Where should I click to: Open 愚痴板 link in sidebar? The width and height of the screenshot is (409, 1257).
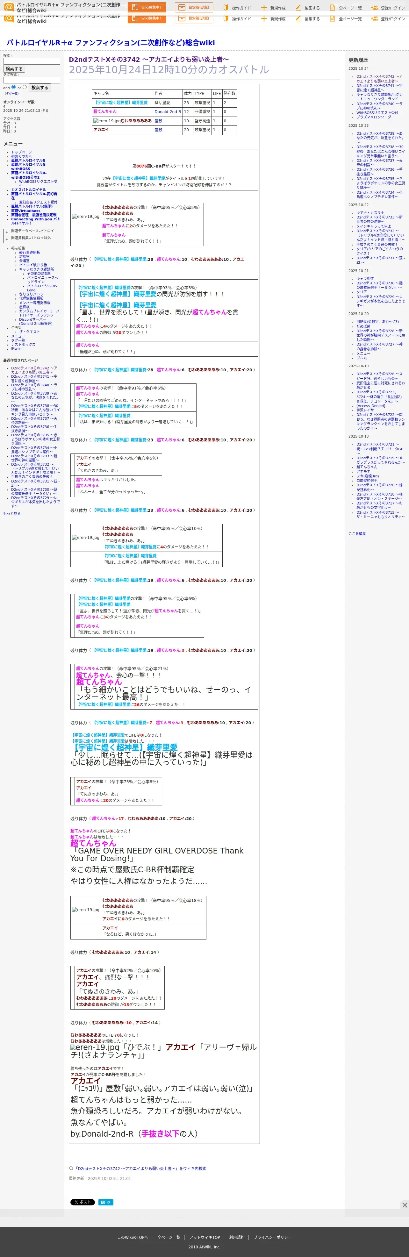click(x=25, y=307)
